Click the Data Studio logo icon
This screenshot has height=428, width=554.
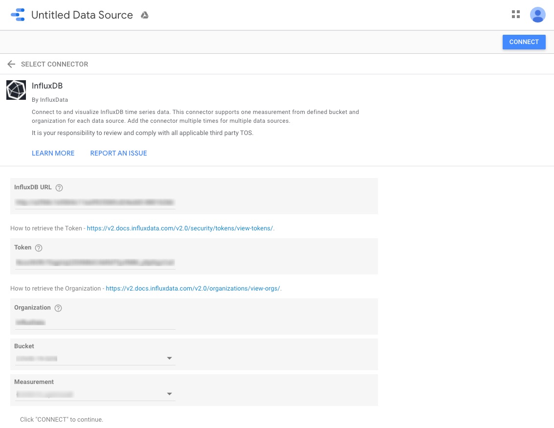click(x=18, y=15)
